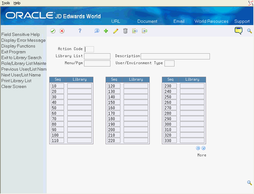Click the Library field beside Seq 110
This screenshot has width=254, height=194.
(80, 140)
